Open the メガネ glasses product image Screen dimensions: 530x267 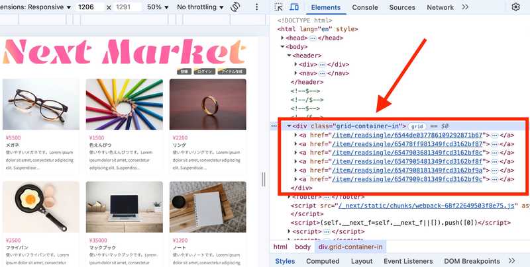[41, 104]
